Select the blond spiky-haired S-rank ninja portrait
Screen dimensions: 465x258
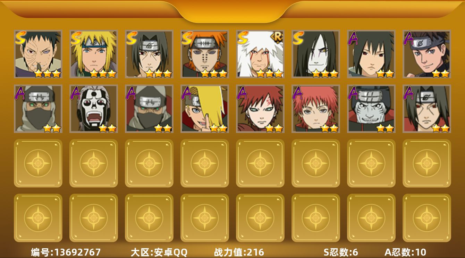coord(94,54)
